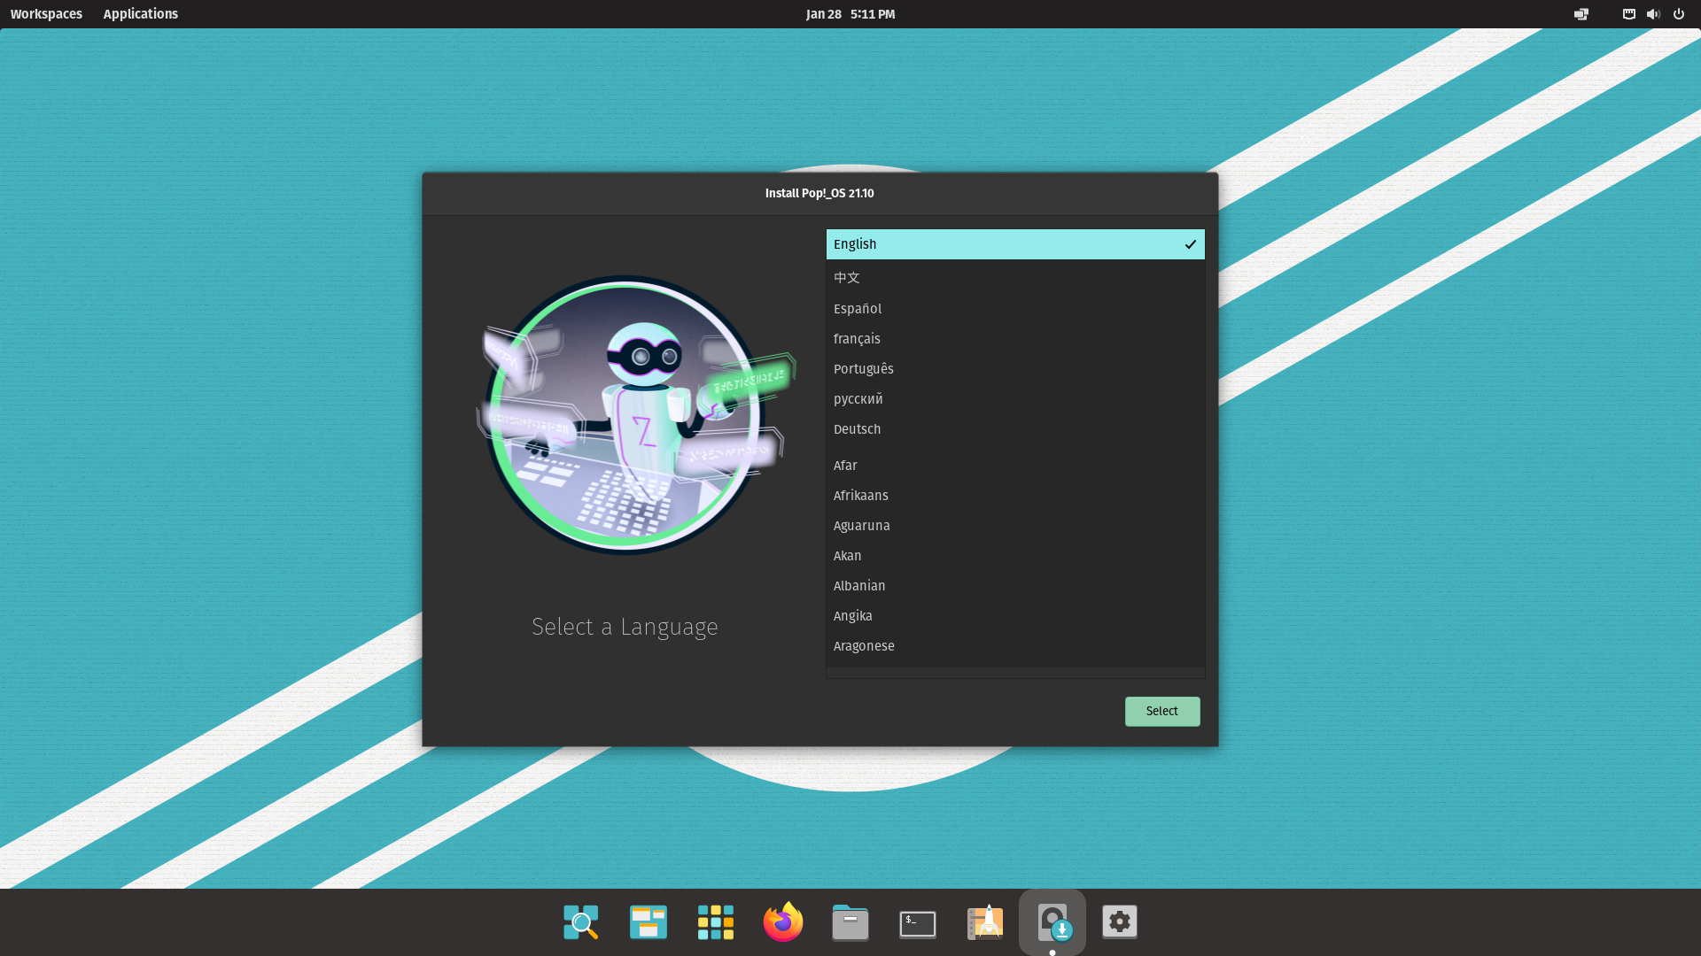This screenshot has width=1701, height=956.
Task: Choose English in the language list
Action: pyautogui.click(x=1015, y=244)
